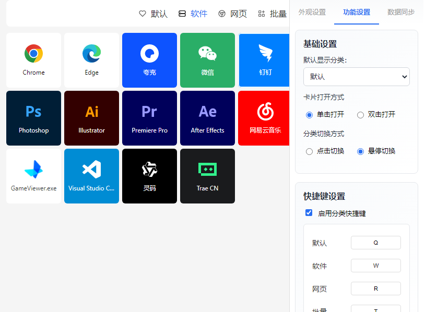Open the Illustrator tile
Image resolution: width=425 pixels, height=312 pixels.
point(91,118)
